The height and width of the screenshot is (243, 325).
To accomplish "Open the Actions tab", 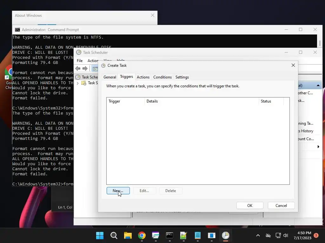I will [x=143, y=77].
